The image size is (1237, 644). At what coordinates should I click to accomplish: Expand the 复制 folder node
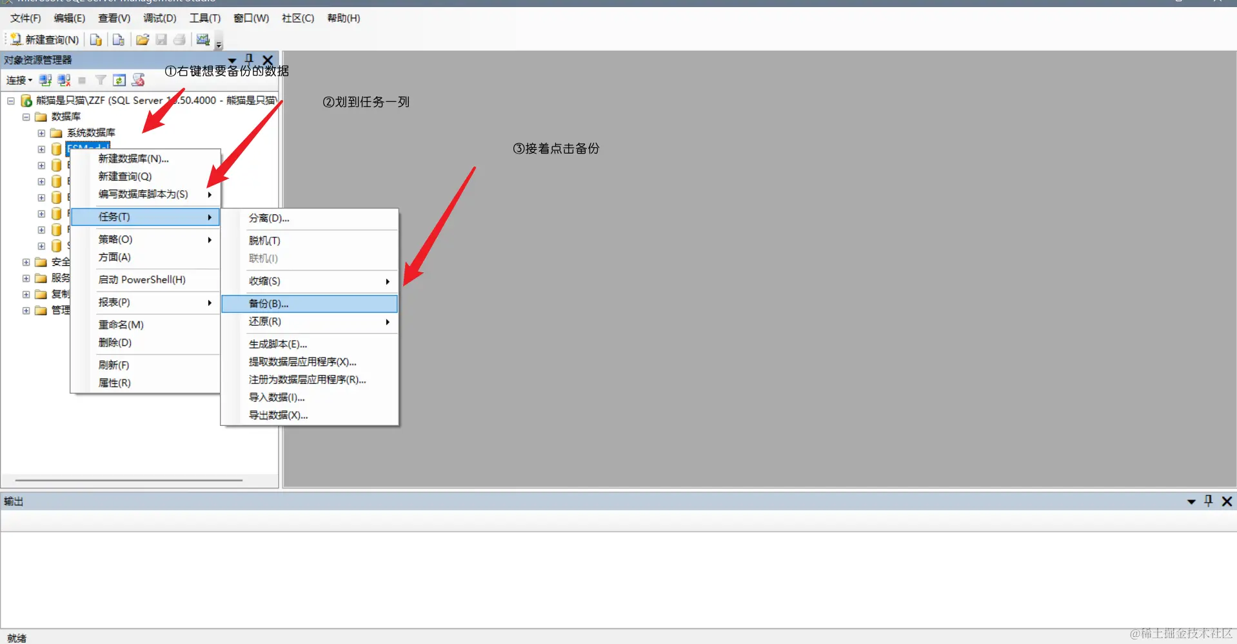pos(26,294)
